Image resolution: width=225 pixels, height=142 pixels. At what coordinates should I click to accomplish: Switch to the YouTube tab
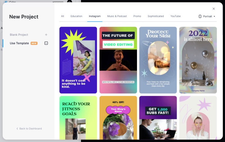175,16
